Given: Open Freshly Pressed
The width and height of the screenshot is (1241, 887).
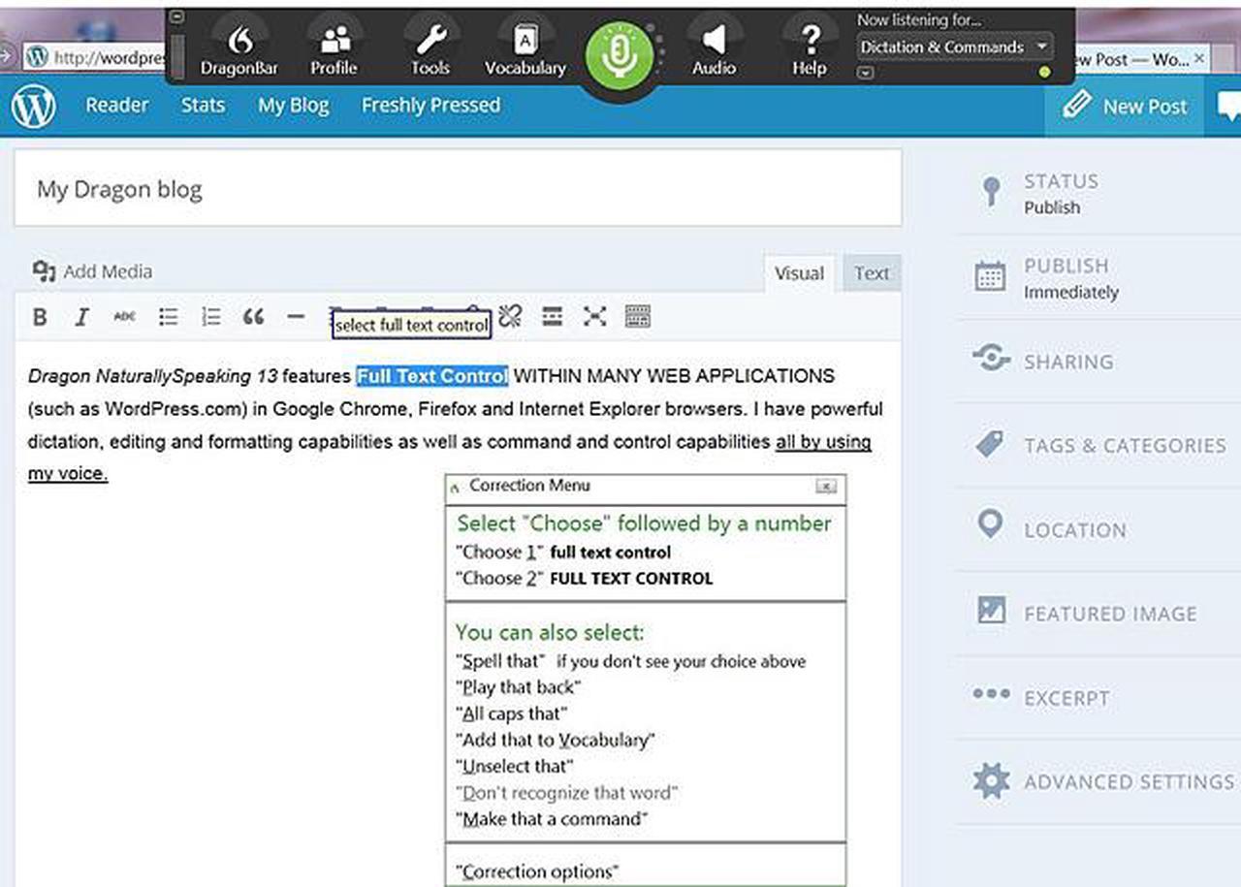Looking at the screenshot, I should [430, 105].
